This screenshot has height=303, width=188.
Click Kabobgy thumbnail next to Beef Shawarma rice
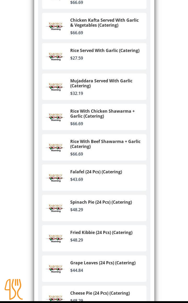click(x=56, y=148)
